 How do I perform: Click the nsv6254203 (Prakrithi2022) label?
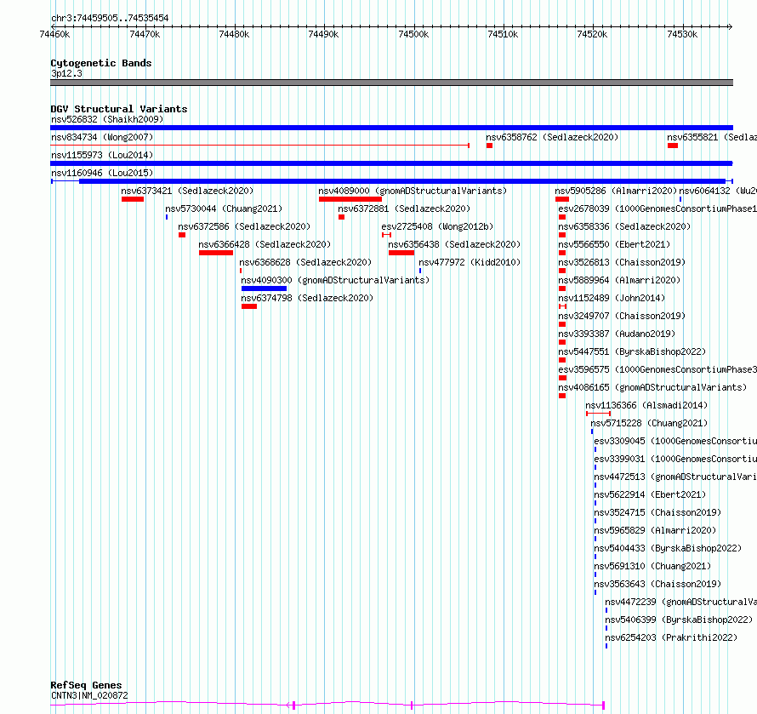click(x=671, y=637)
